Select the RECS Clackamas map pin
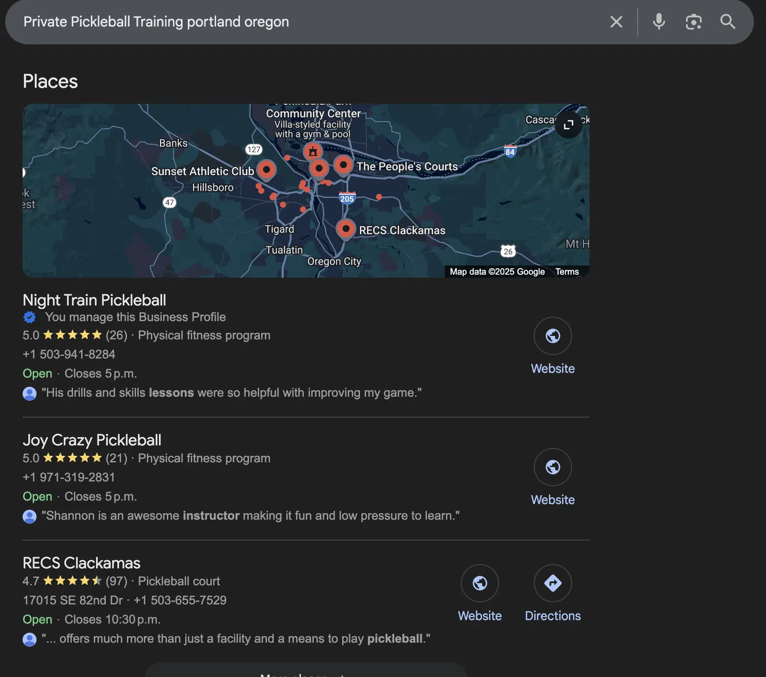Viewport: 766px width, 677px height. click(x=346, y=229)
